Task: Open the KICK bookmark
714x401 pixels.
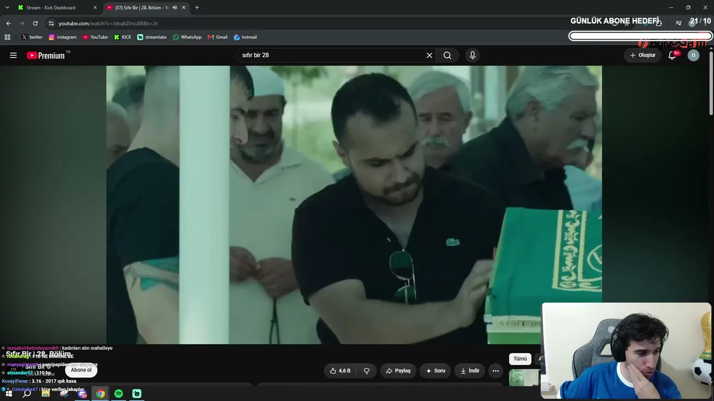Action: click(123, 37)
